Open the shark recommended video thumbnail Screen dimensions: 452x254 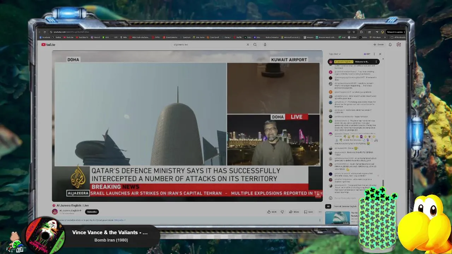[338, 218]
